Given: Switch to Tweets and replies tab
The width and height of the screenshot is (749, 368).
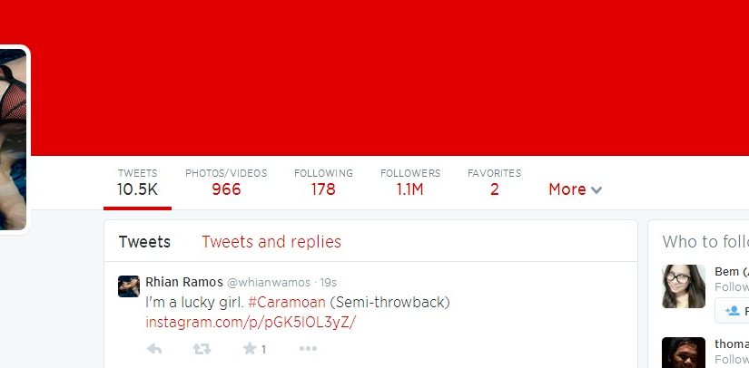Looking at the screenshot, I should pyautogui.click(x=271, y=242).
